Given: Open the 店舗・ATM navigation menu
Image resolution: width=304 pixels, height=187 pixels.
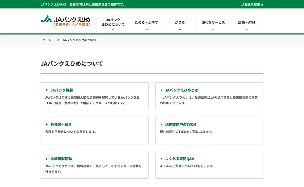Looking at the screenshot, I should 246,22.
